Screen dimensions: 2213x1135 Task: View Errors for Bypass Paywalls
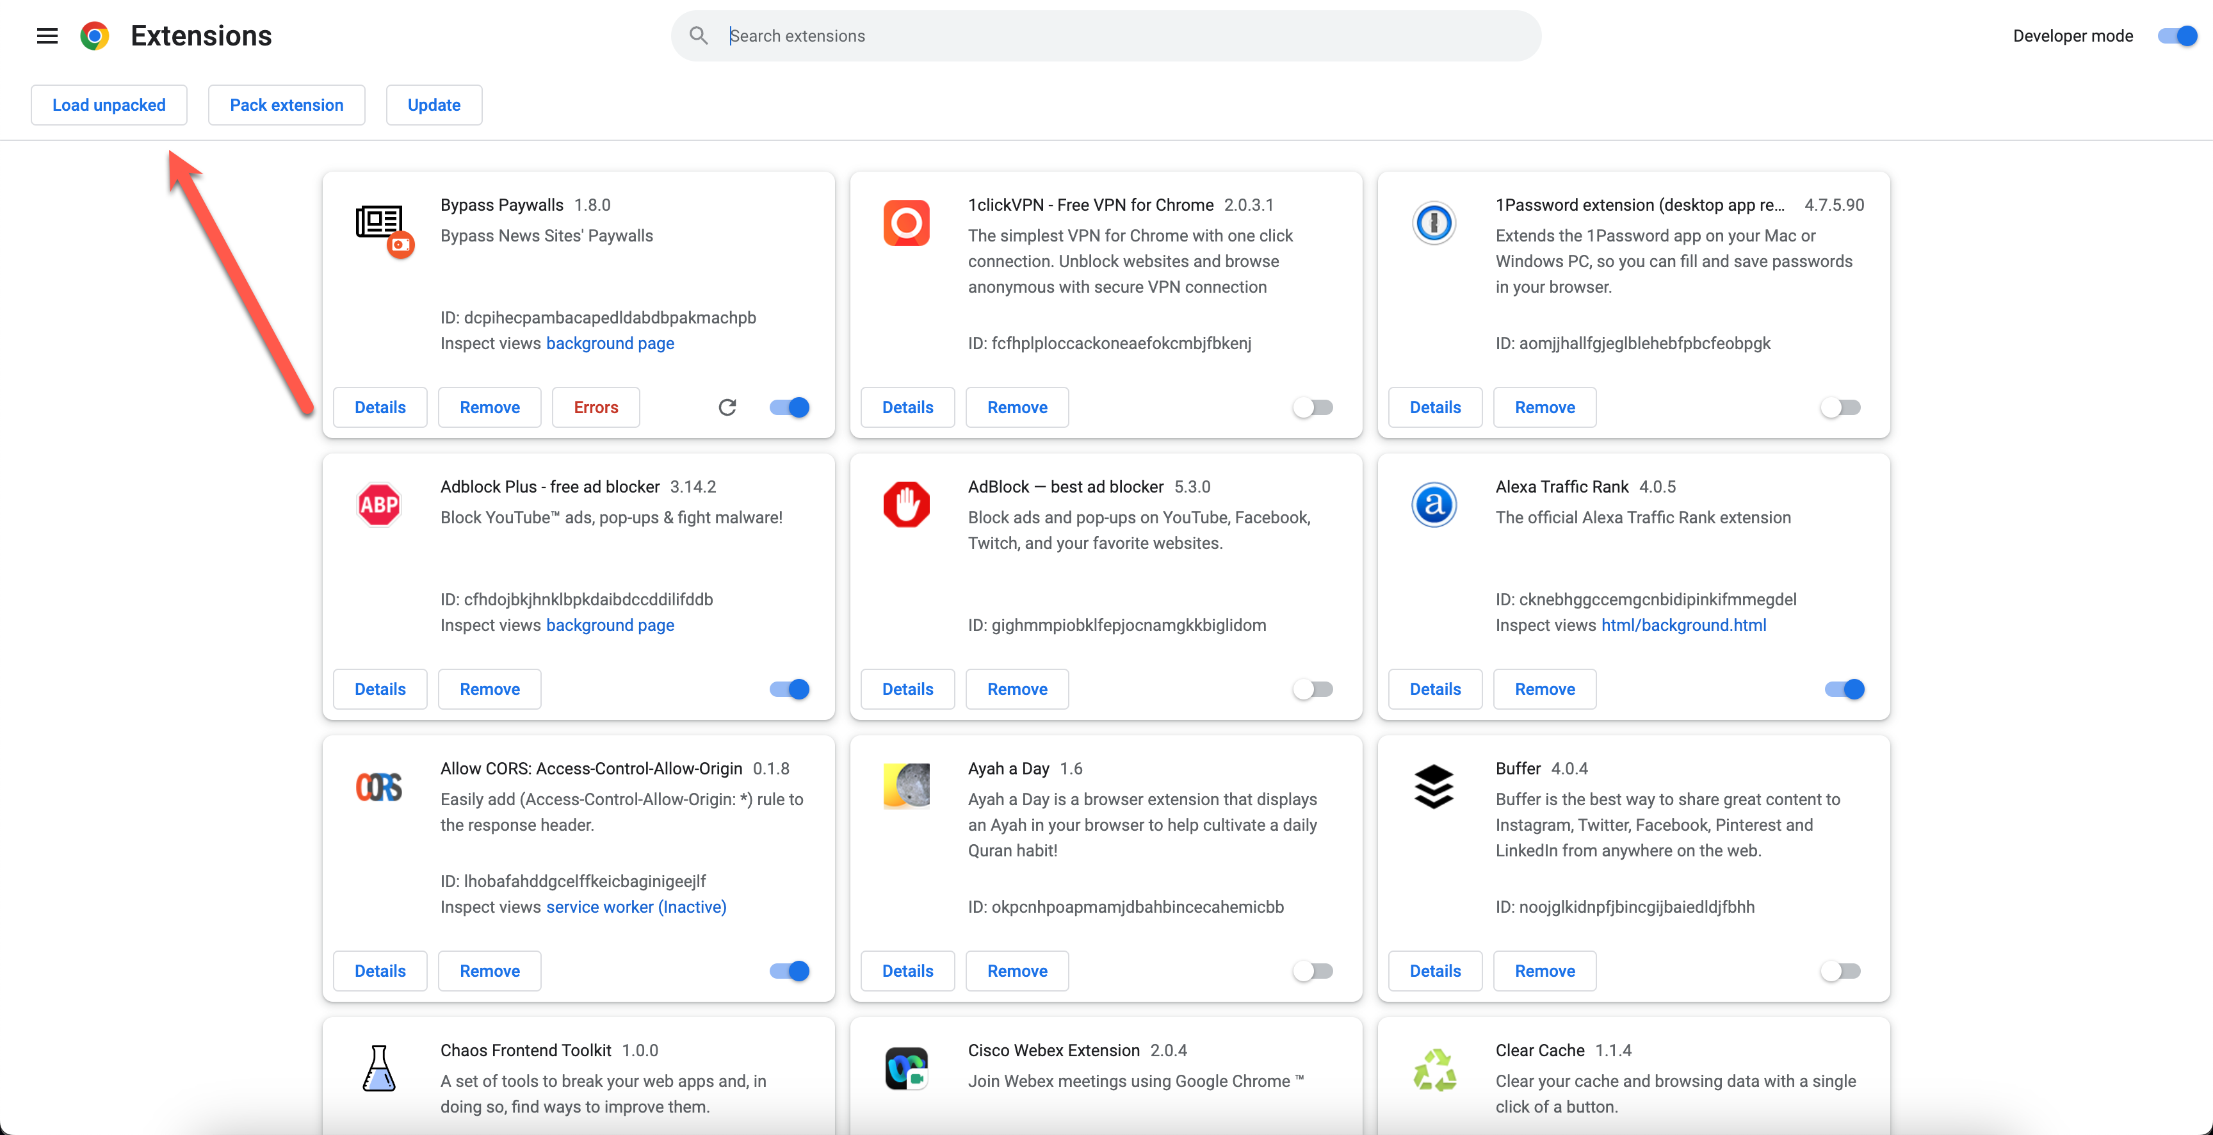pyautogui.click(x=596, y=407)
